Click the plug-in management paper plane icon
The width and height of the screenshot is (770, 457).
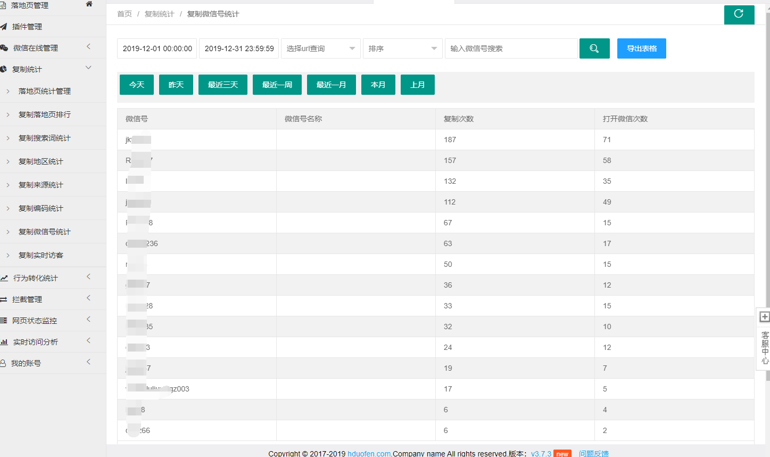(4, 27)
